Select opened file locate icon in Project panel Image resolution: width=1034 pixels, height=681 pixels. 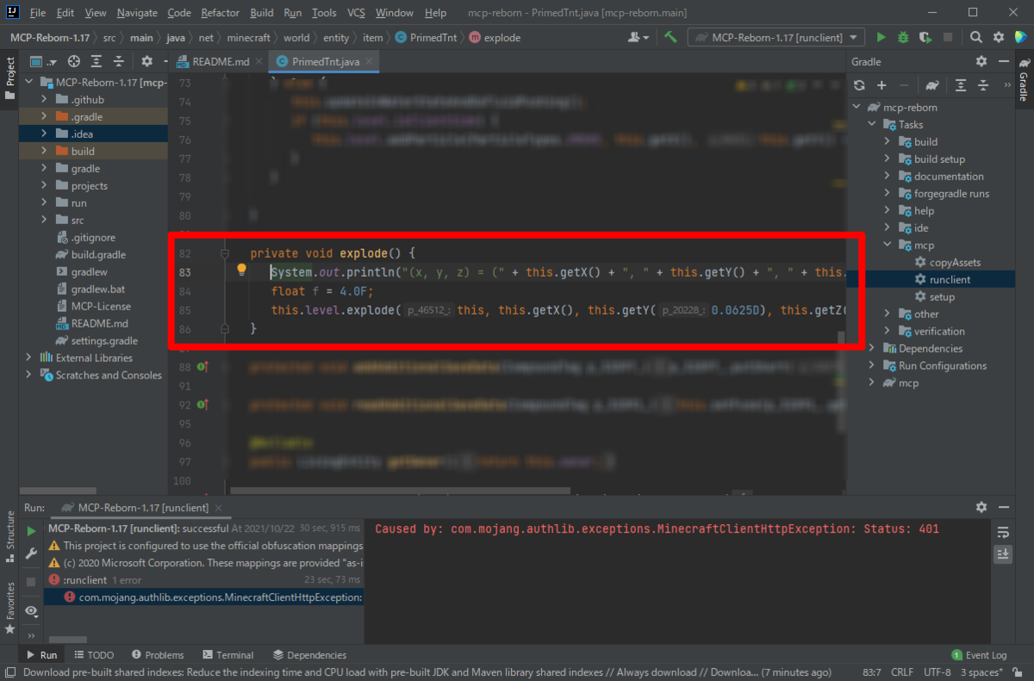coord(74,62)
